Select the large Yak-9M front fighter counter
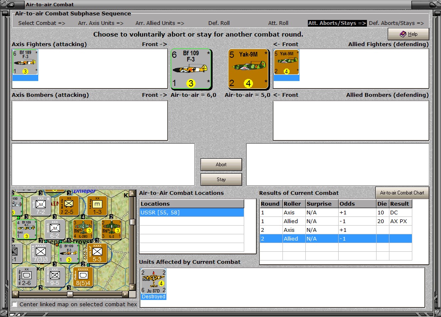 point(248,69)
